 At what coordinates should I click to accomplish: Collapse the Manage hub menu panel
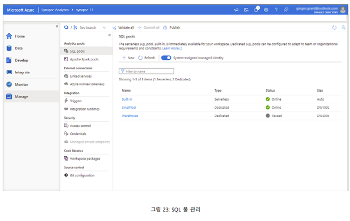click(109, 35)
